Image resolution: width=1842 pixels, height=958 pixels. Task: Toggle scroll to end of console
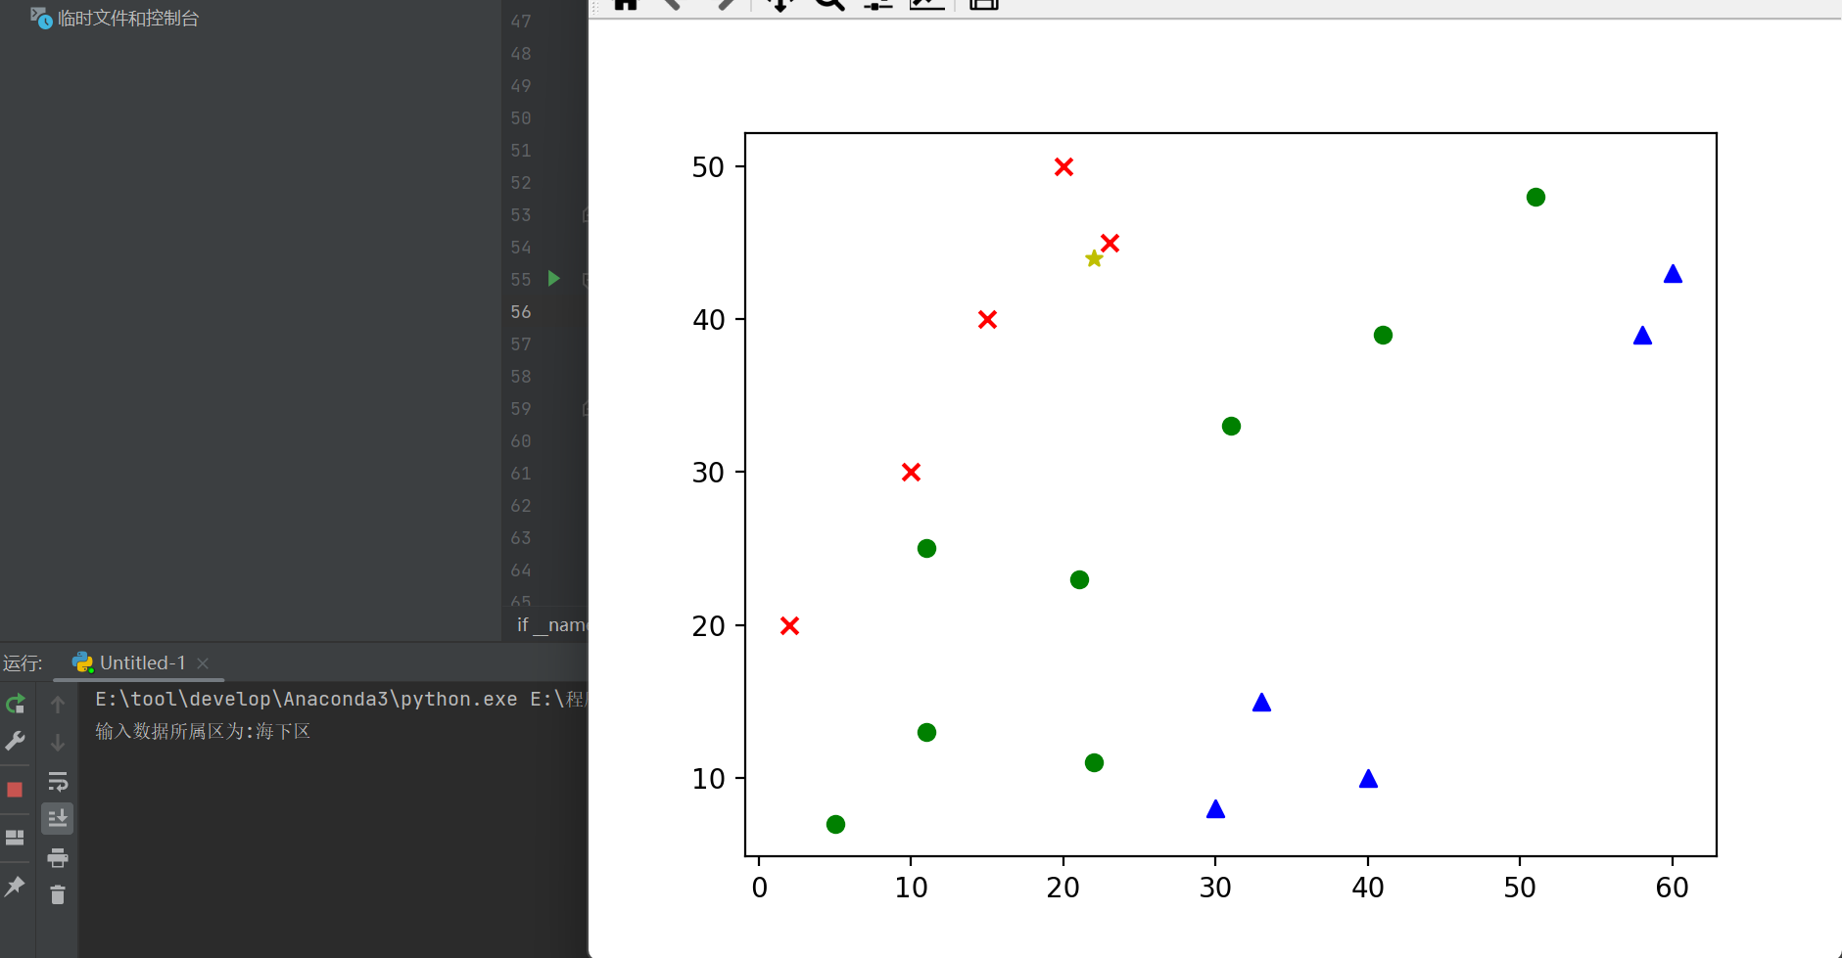pyautogui.click(x=58, y=818)
